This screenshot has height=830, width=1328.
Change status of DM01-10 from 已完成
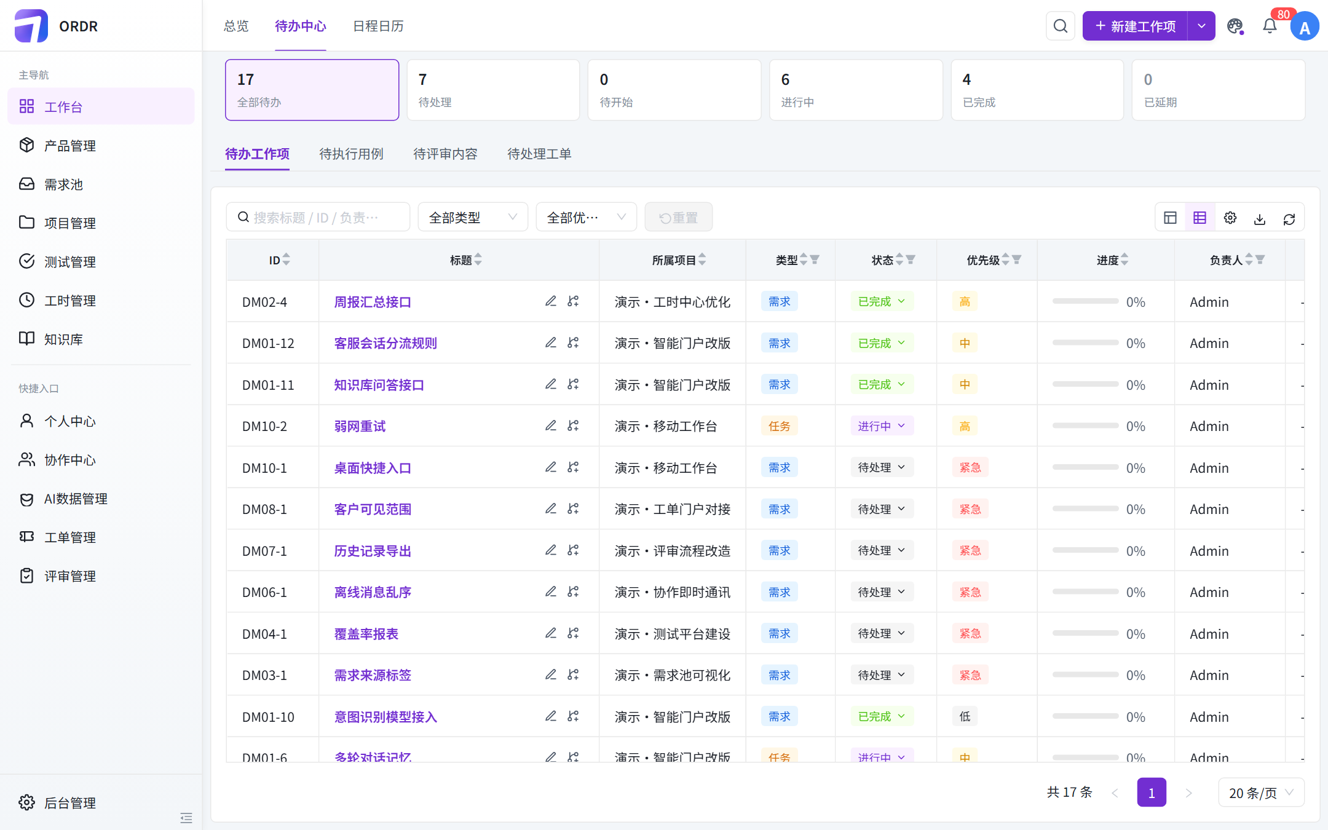click(882, 716)
